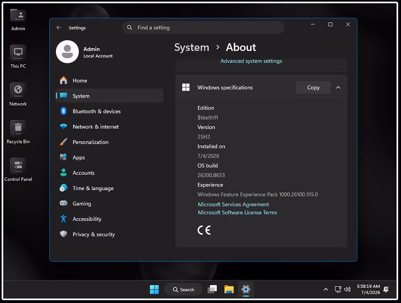
Task: Open the Start menu from taskbar
Action: (154, 289)
